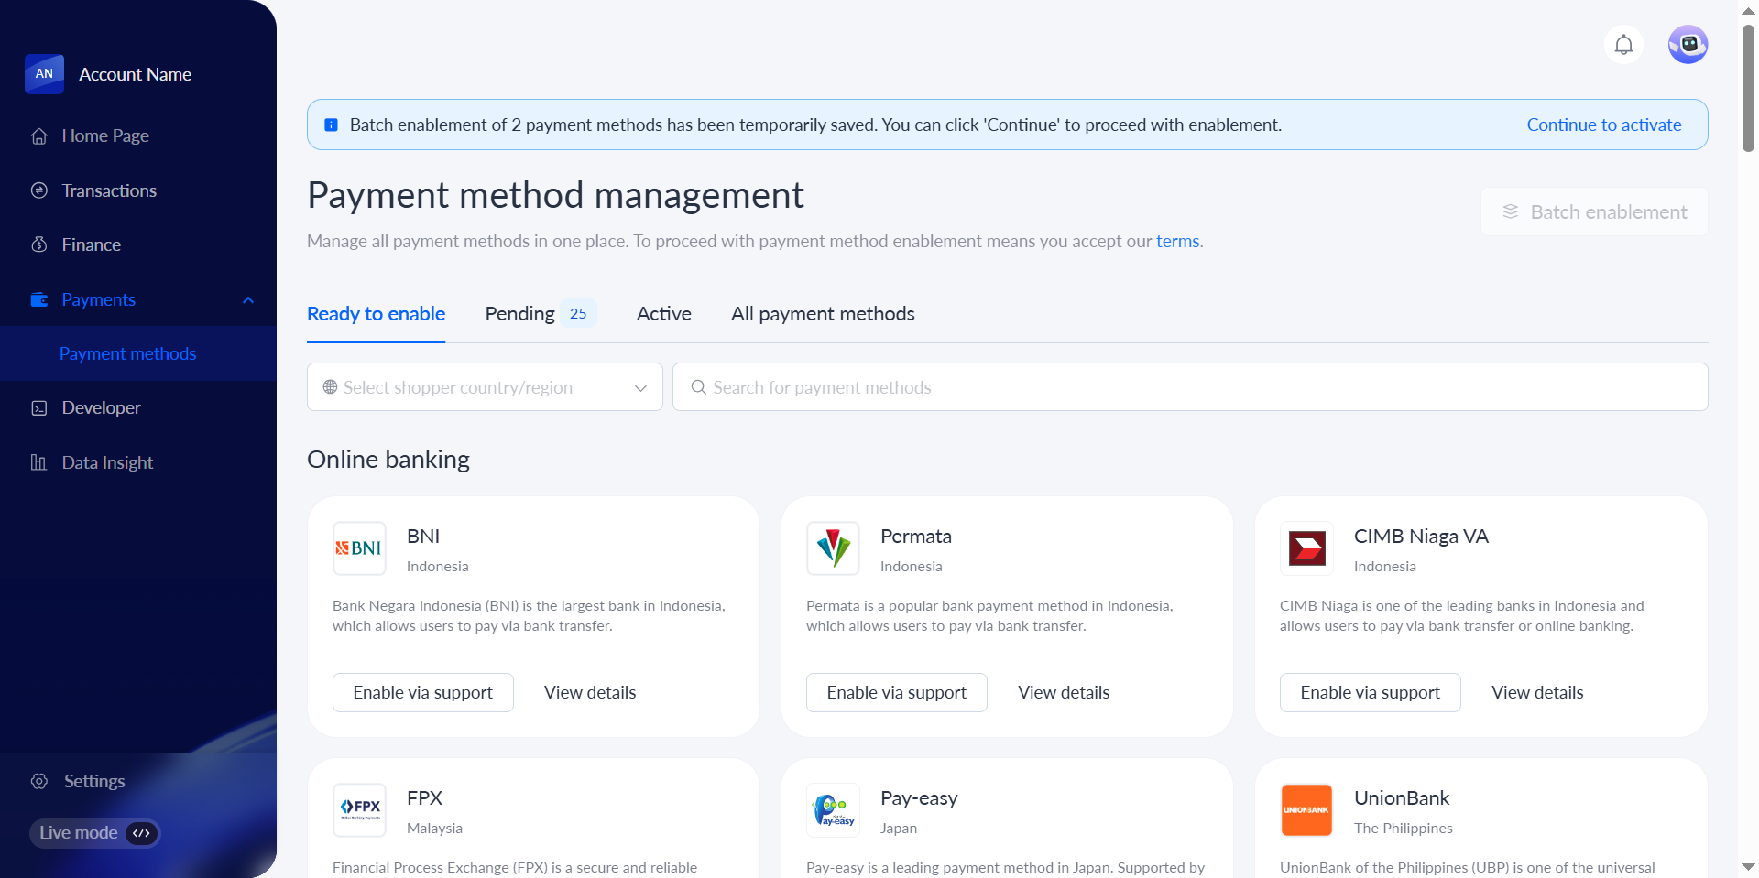
Task: Toggle the Live mode code switch
Action: coord(141,833)
